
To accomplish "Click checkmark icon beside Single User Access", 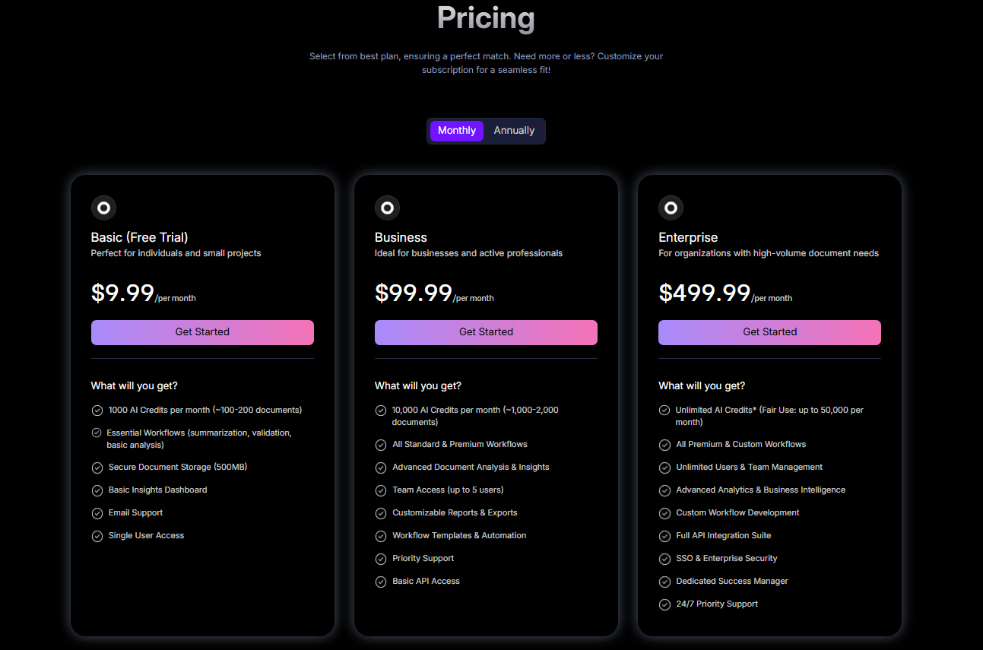I will click(97, 536).
